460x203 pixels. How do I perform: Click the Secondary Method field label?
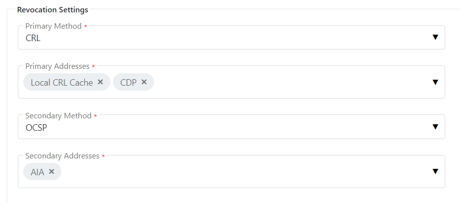58,116
